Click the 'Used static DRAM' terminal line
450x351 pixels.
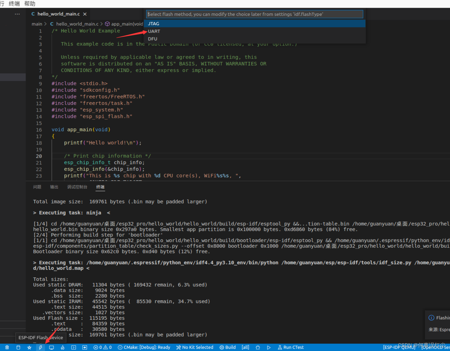[x=120, y=285]
